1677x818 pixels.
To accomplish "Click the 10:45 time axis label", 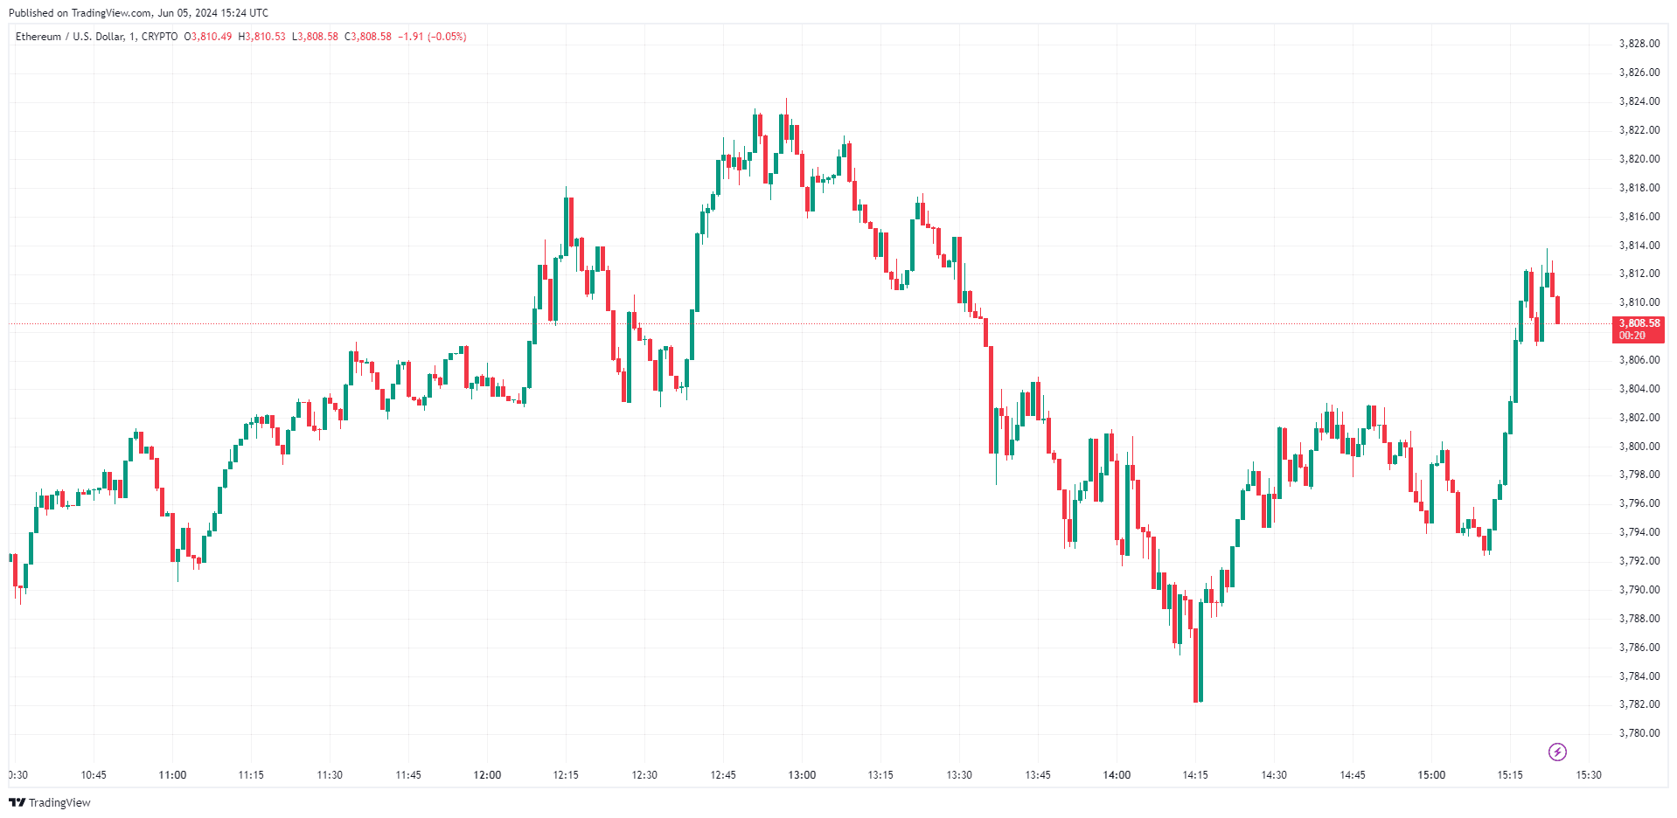I will tap(94, 775).
